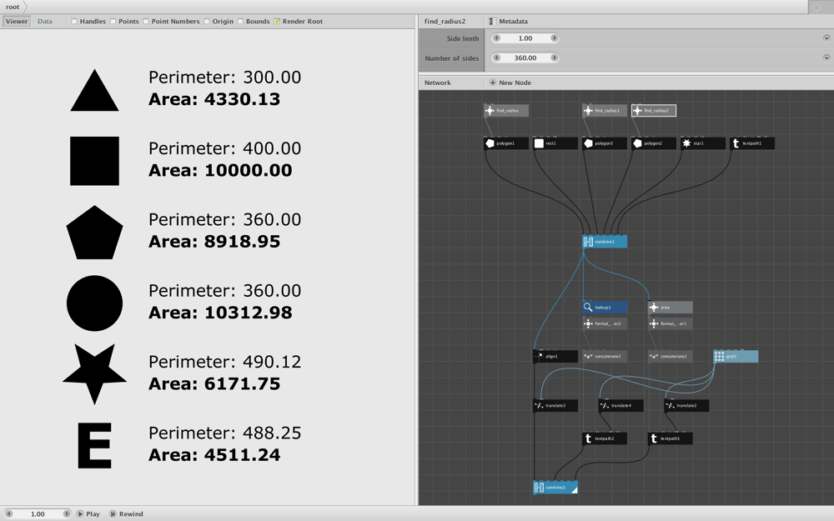Enable the Points checkbox

click(x=113, y=22)
